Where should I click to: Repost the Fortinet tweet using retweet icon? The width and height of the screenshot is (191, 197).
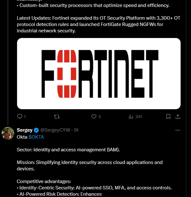57,117
